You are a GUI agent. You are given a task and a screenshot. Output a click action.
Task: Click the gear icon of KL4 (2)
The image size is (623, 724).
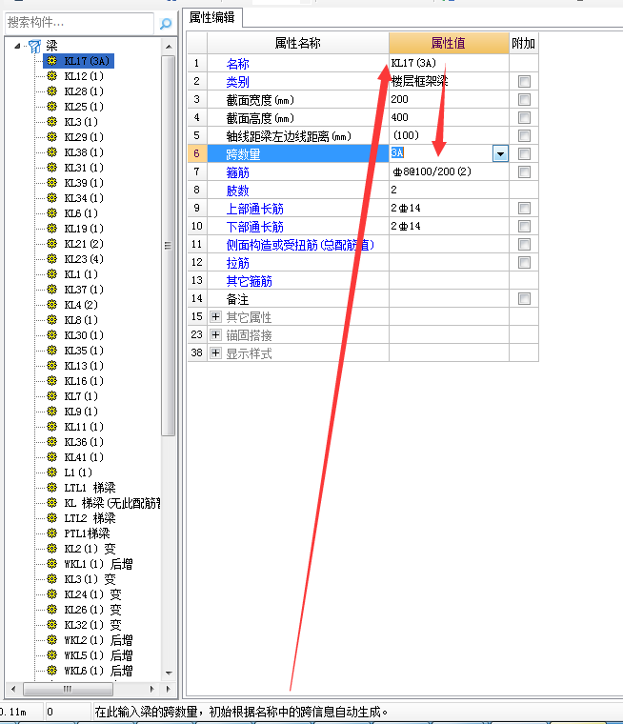(x=52, y=304)
